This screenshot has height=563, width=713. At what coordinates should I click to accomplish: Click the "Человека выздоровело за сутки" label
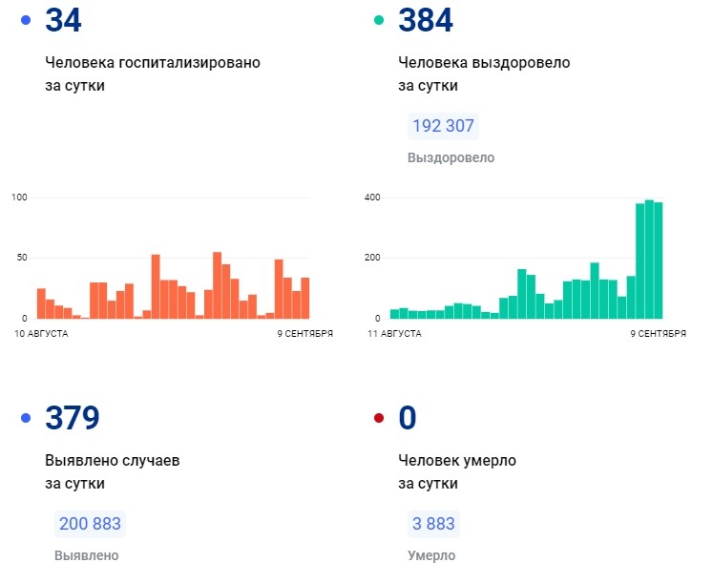(x=483, y=73)
